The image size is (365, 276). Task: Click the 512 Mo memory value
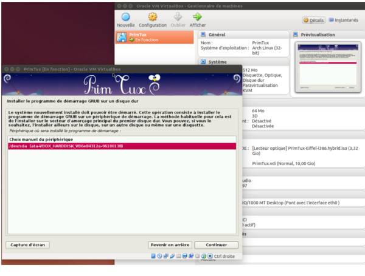[x=250, y=70]
